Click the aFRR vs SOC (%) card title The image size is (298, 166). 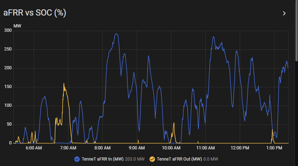35,13
